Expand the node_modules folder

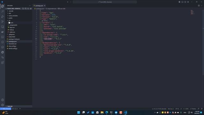point(19,16)
